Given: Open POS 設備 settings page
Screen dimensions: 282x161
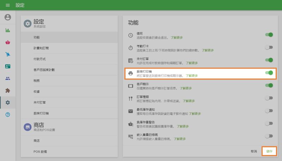Looking at the screenshot, I should pyautogui.click(x=69, y=151).
